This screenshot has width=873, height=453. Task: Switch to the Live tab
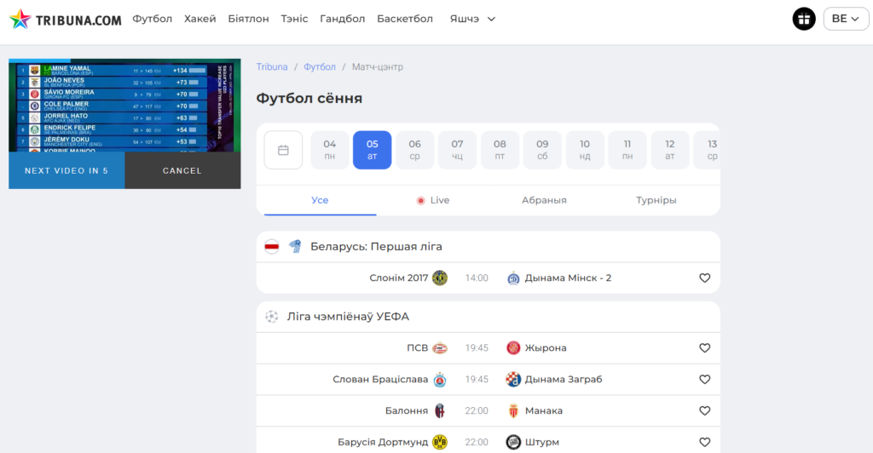point(432,200)
